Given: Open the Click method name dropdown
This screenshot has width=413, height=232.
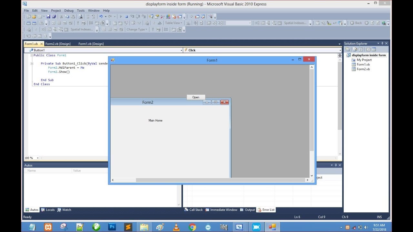Looking at the screenshot, I should [x=340, y=50].
